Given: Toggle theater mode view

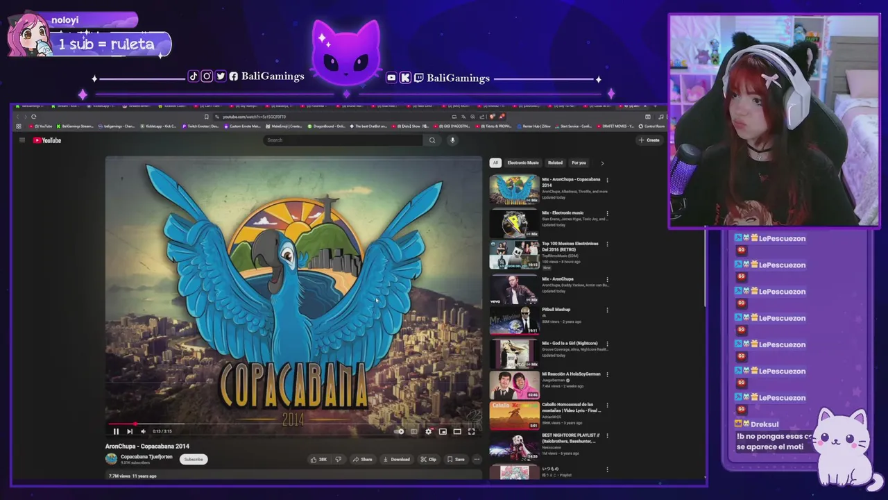Looking at the screenshot, I should [457, 431].
